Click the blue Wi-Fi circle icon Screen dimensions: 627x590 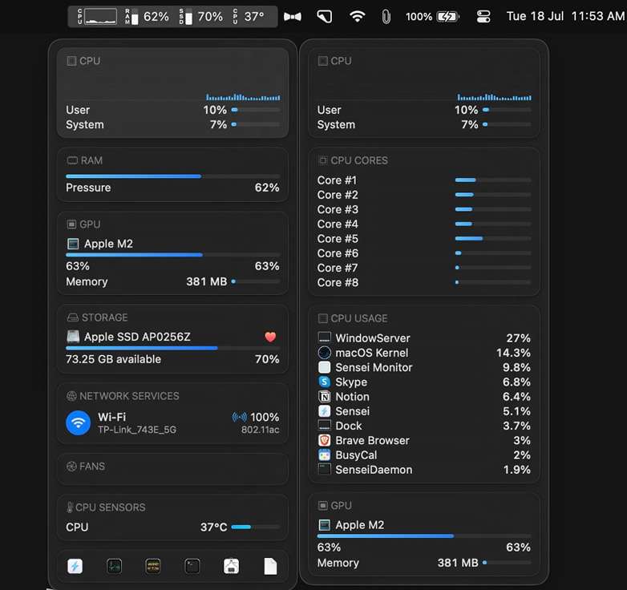[x=78, y=423]
